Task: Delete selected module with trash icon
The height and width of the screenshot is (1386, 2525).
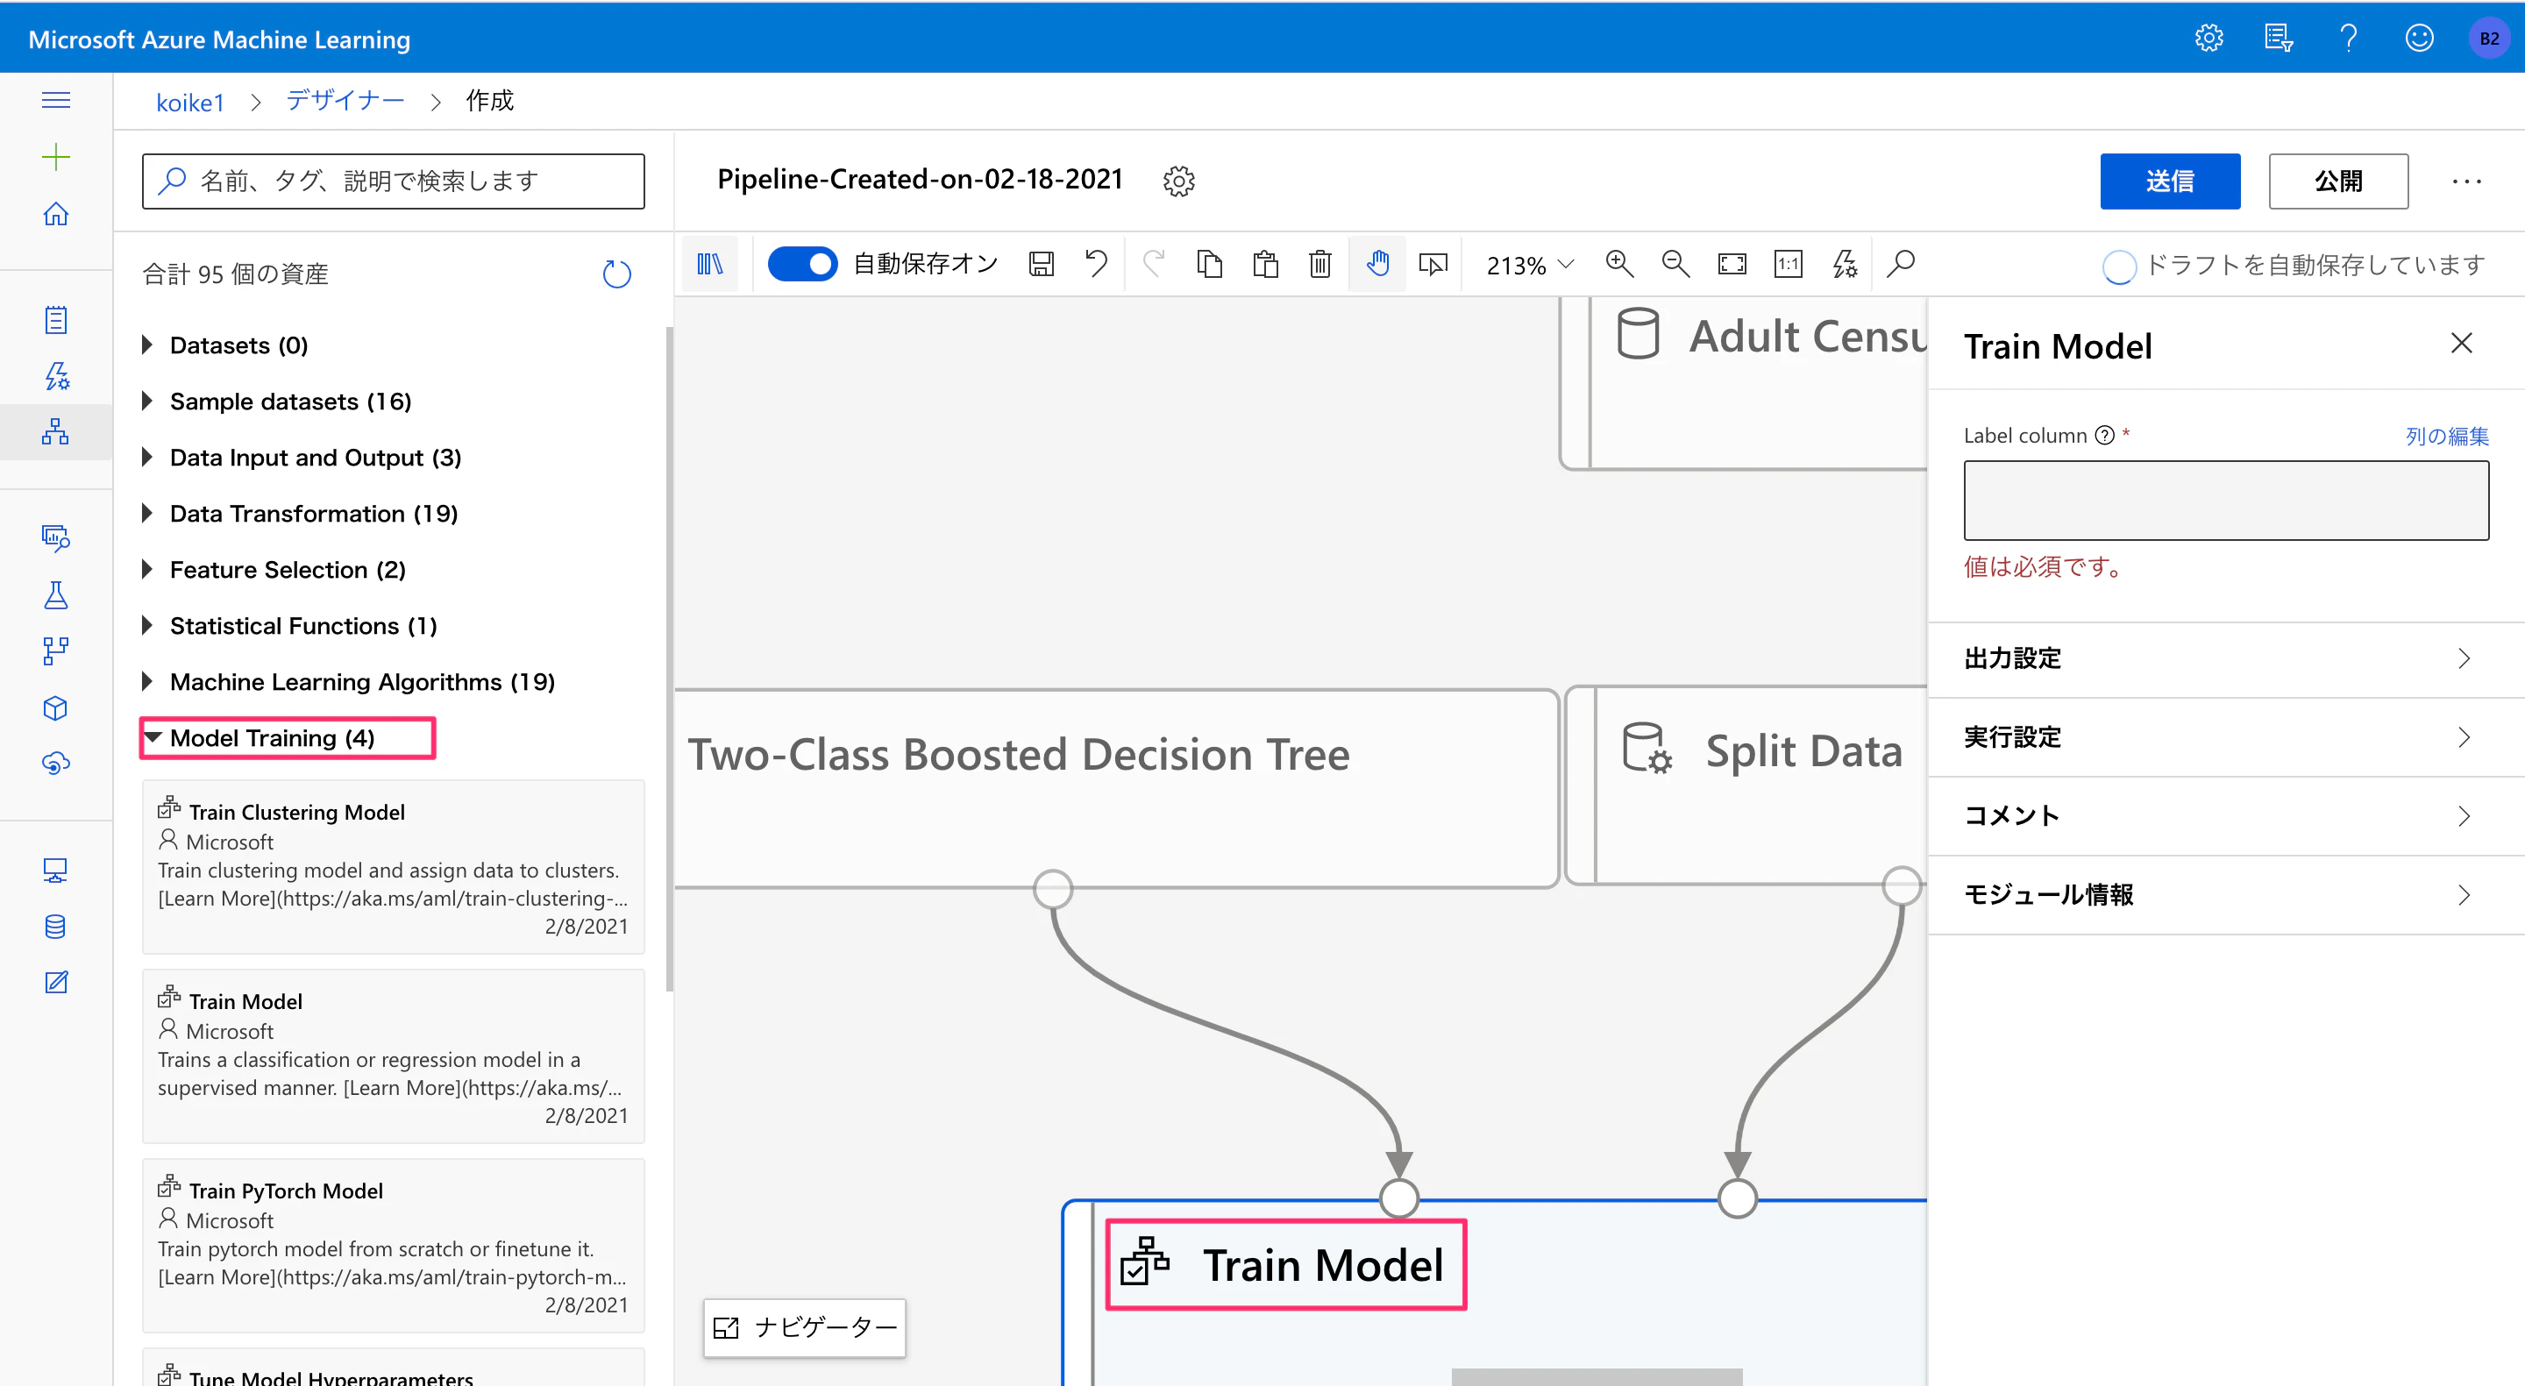Action: click(1320, 265)
